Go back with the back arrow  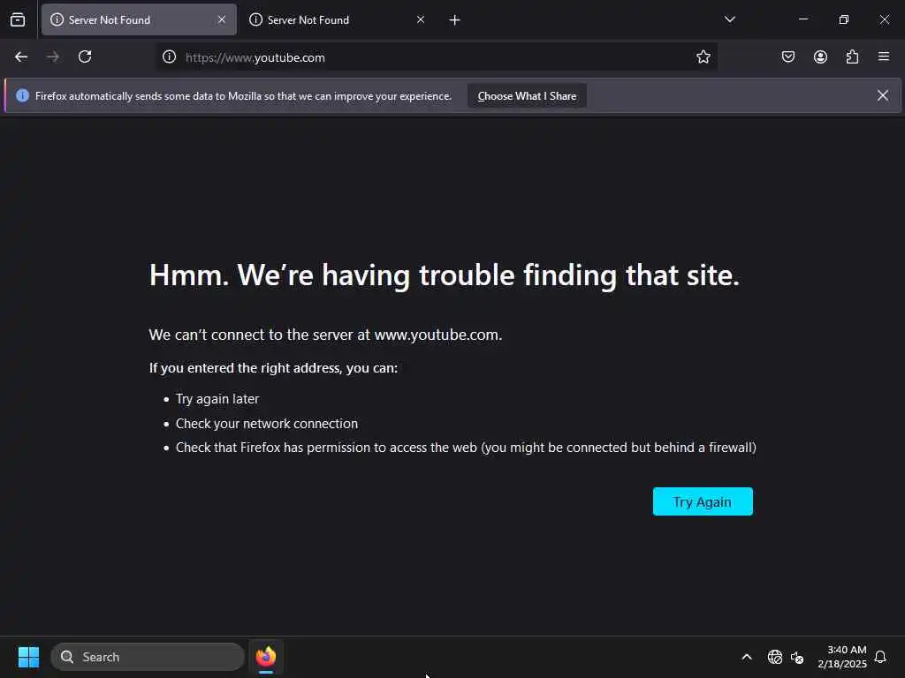21,56
